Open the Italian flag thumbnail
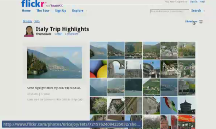This screenshot has height=129, width=216. 169,106
